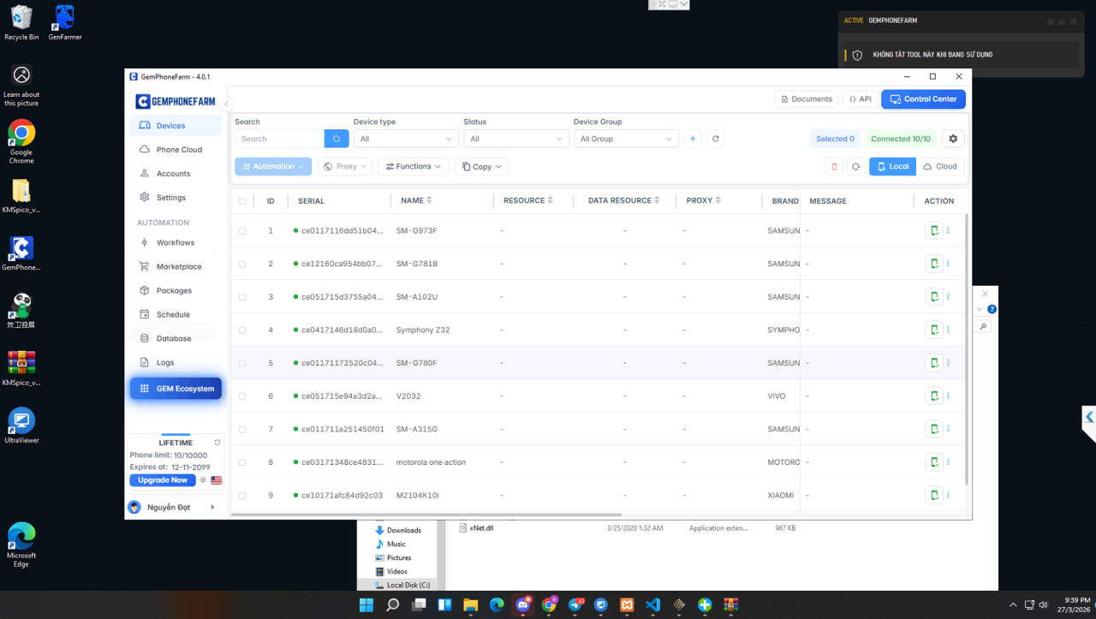Viewport: 1096px width, 619px height.
Task: Check the row 2 SM-G781B checkbox
Action: click(x=242, y=264)
